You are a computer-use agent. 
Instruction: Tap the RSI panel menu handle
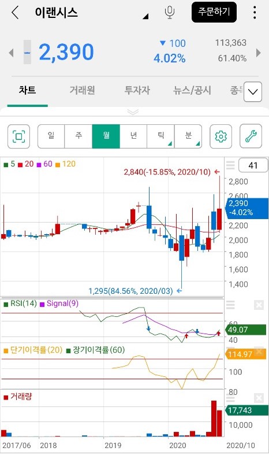(230, 305)
